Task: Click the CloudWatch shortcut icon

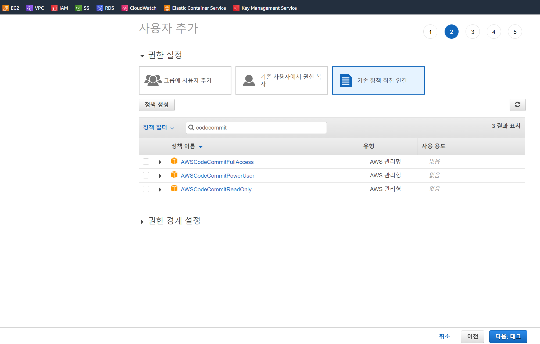Action: 125,8
